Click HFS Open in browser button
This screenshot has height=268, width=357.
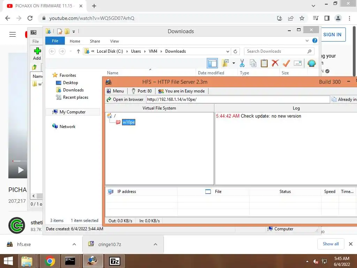coord(125,99)
